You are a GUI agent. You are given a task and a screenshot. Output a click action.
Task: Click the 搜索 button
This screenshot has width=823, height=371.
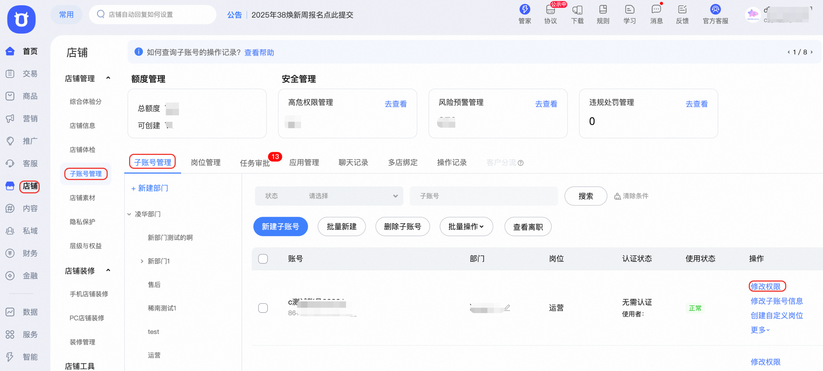(x=586, y=196)
